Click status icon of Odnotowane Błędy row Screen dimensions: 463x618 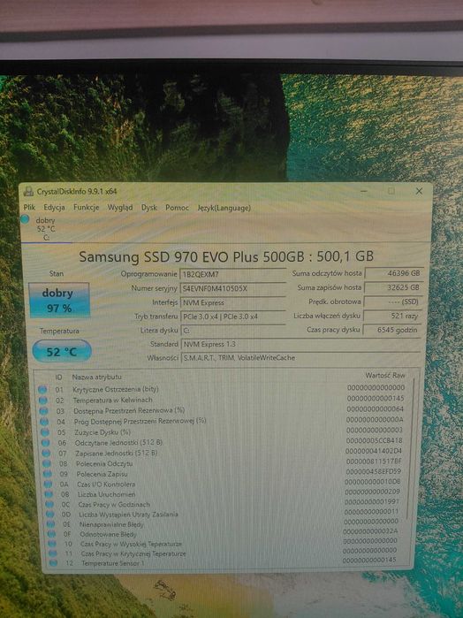pyautogui.click(x=51, y=534)
